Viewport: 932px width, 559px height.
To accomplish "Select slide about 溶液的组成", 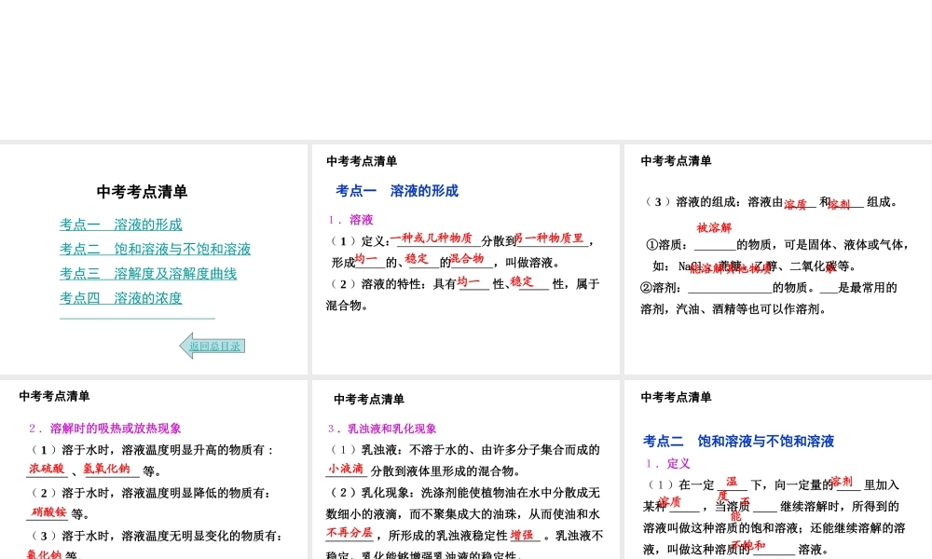I will (778, 259).
